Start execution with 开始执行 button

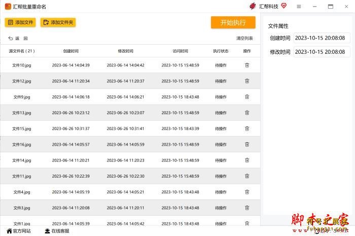tap(233, 22)
